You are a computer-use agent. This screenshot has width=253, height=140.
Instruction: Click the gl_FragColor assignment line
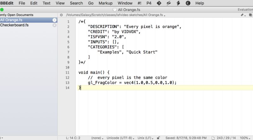click(132, 83)
